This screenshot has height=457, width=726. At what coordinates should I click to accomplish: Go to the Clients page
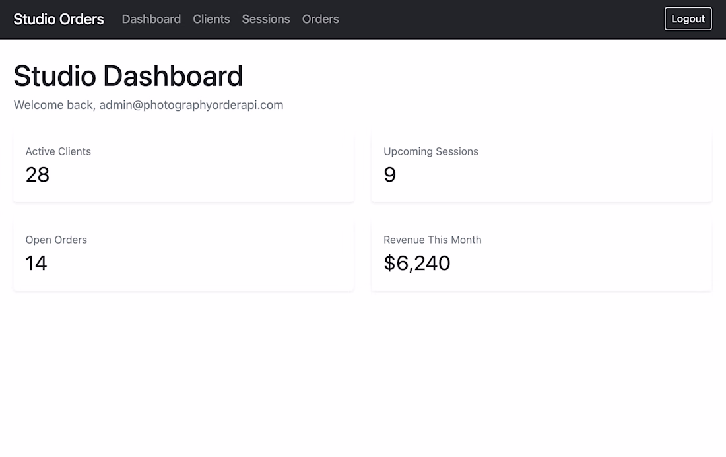(211, 19)
